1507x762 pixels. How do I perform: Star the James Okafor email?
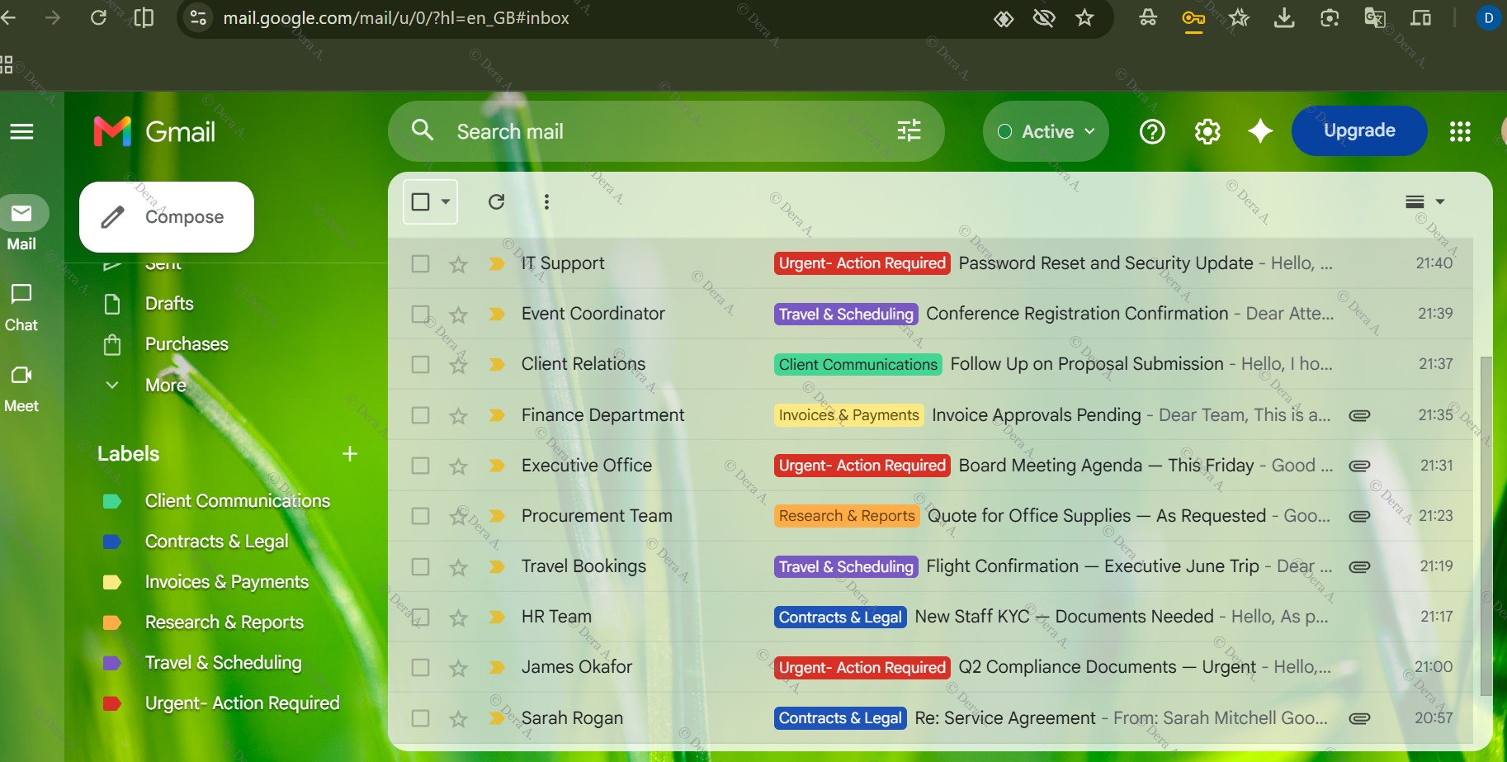[x=459, y=667]
